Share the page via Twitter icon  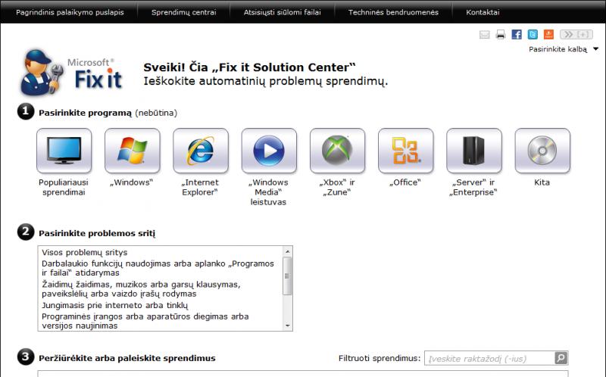click(x=533, y=34)
